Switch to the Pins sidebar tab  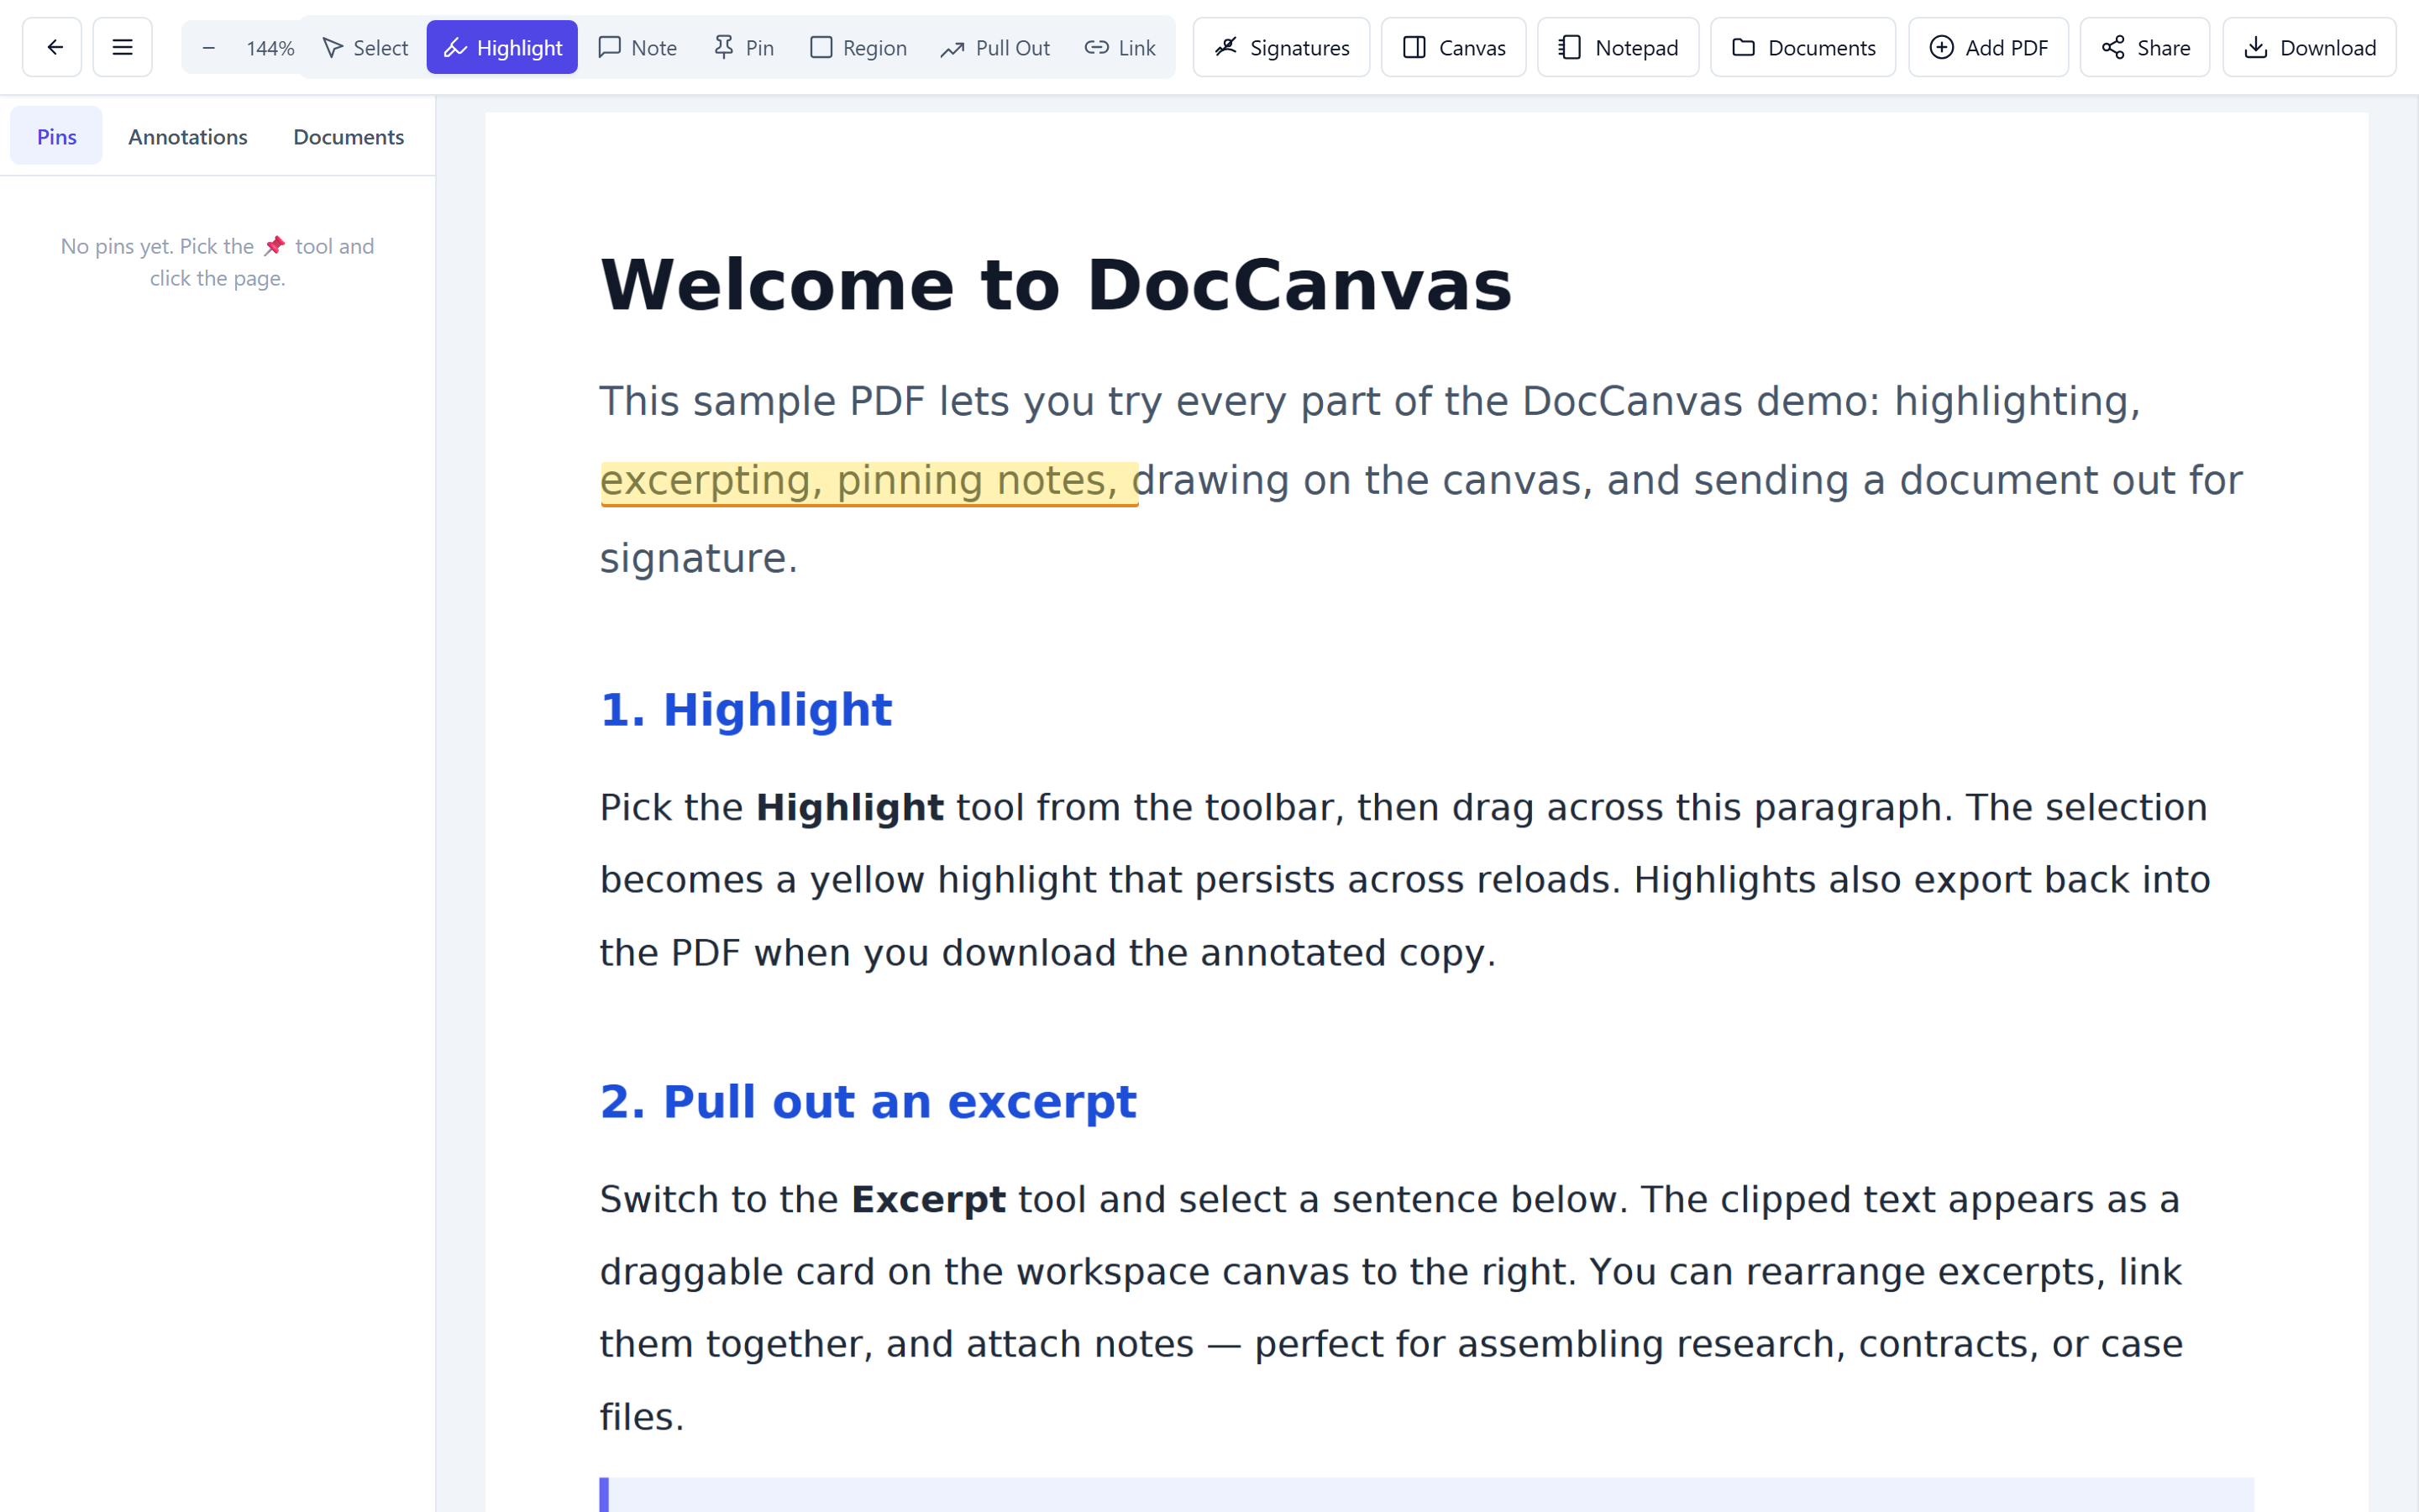56,136
